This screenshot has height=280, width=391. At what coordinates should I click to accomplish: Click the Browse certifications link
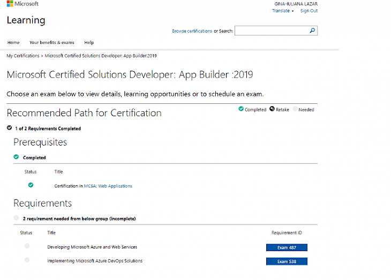pos(192,31)
